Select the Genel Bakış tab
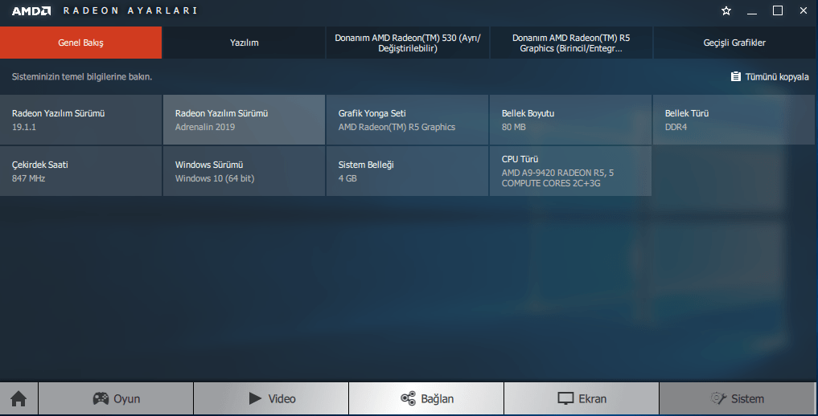Image resolution: width=818 pixels, height=416 pixels. click(81, 43)
